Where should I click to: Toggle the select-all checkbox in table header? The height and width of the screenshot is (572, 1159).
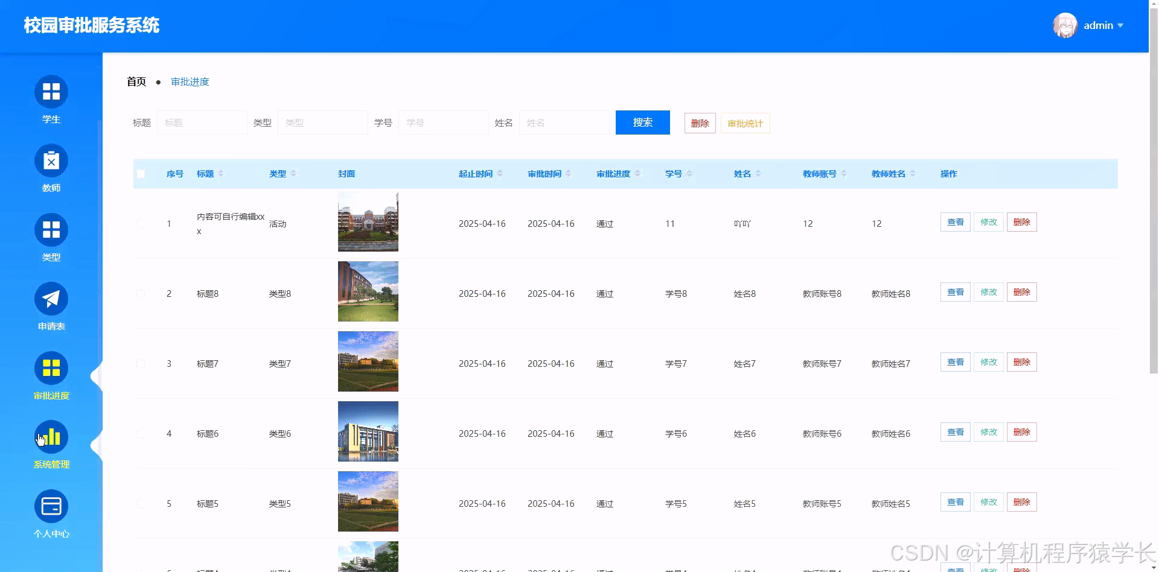141,173
